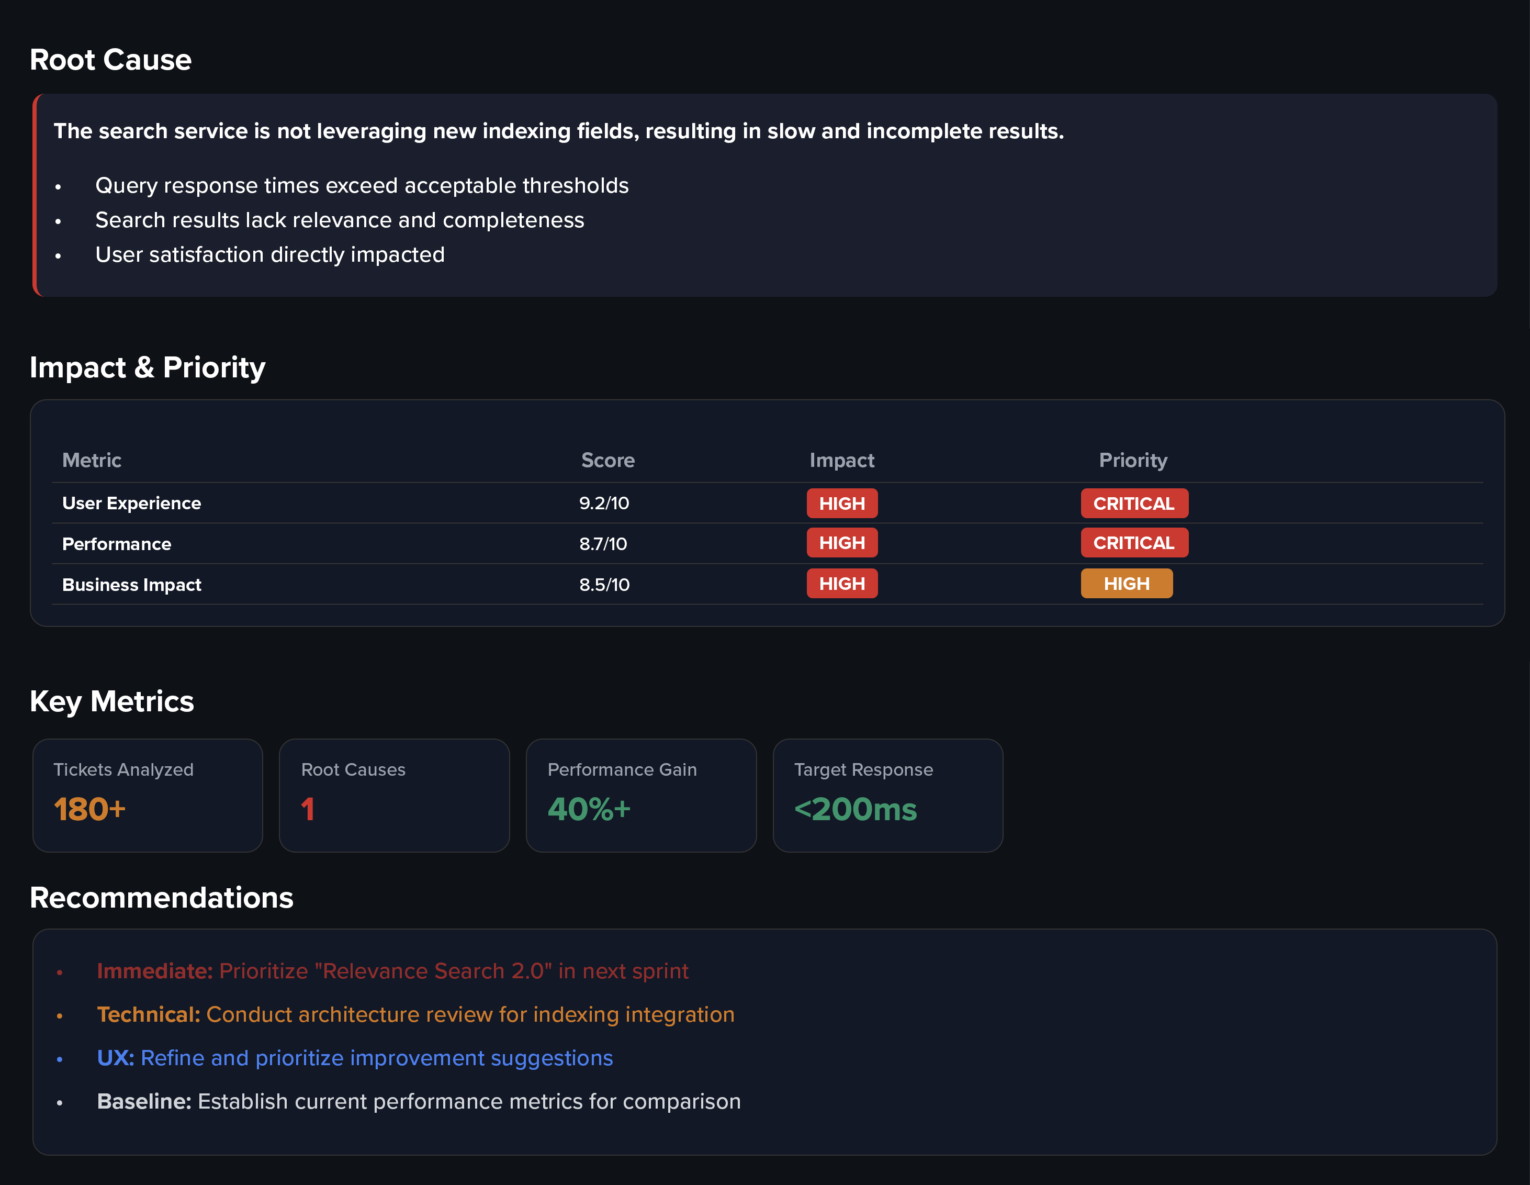Click the Immediate recommendation about Relevance Search 2.0
Image resolution: width=1530 pixels, height=1185 pixels.
pyautogui.click(x=392, y=971)
